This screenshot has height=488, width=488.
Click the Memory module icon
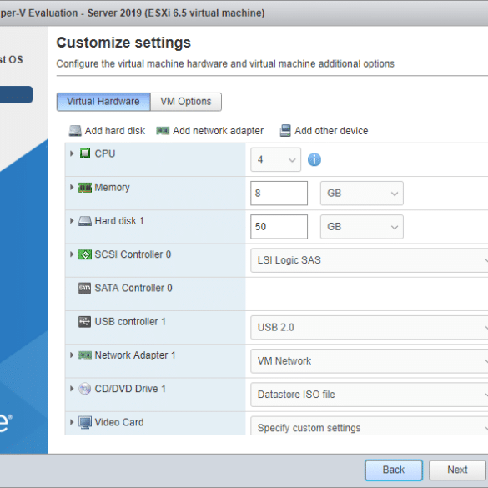click(x=85, y=188)
